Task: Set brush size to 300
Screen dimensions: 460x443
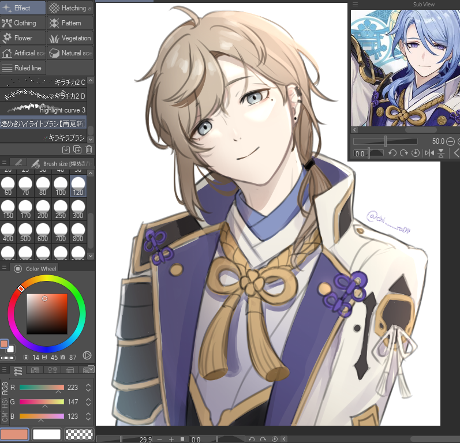Action: (78, 209)
